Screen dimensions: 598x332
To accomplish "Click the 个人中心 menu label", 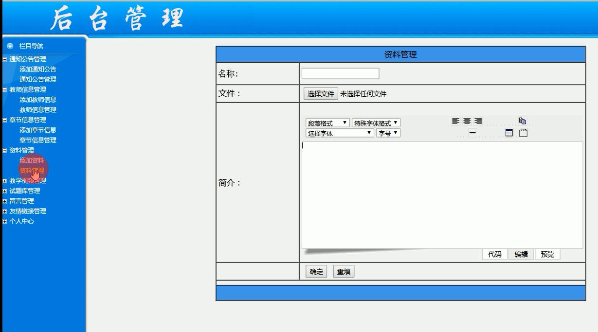I will click(x=22, y=222).
